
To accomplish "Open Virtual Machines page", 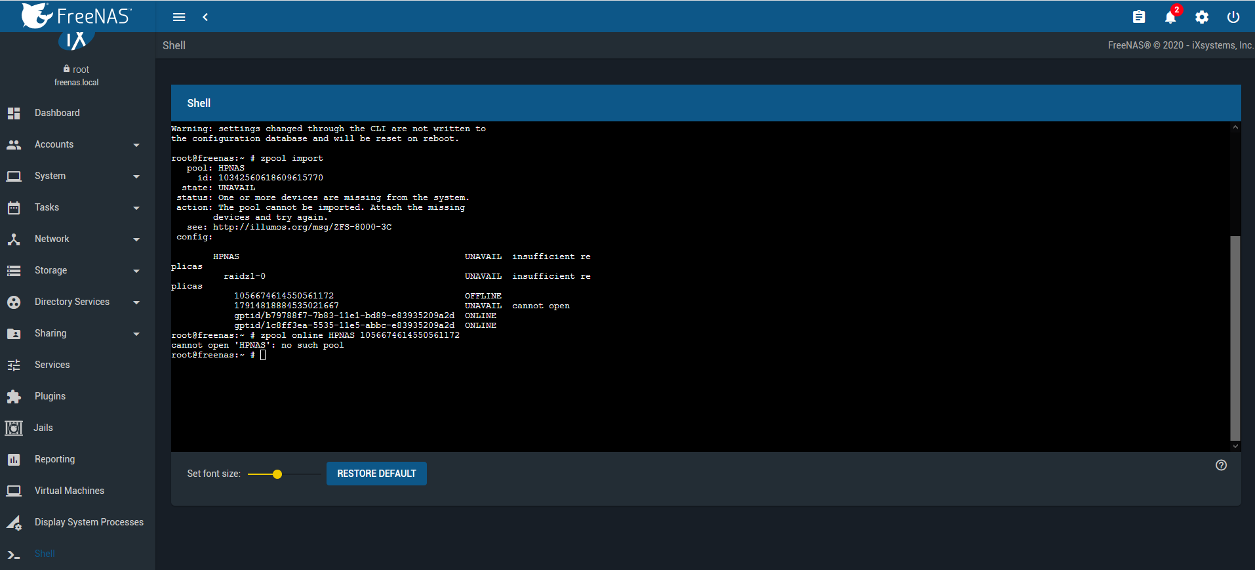I will [70, 491].
